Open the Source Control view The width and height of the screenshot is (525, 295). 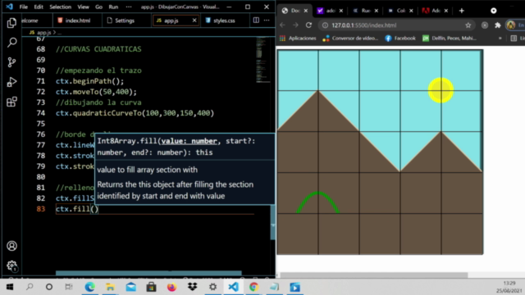11,62
